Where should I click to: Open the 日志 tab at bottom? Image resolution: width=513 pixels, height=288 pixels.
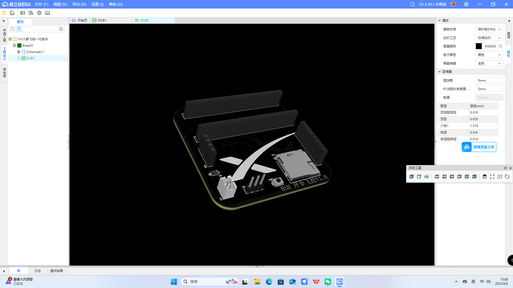click(38, 271)
